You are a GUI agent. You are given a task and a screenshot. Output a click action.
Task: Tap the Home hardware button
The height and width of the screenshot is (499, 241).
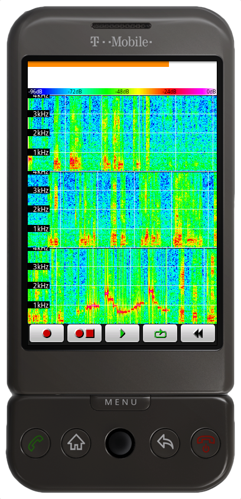pyautogui.click(x=76, y=443)
